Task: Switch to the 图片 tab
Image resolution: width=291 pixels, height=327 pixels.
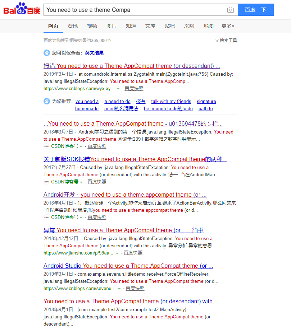Action: click(112, 26)
